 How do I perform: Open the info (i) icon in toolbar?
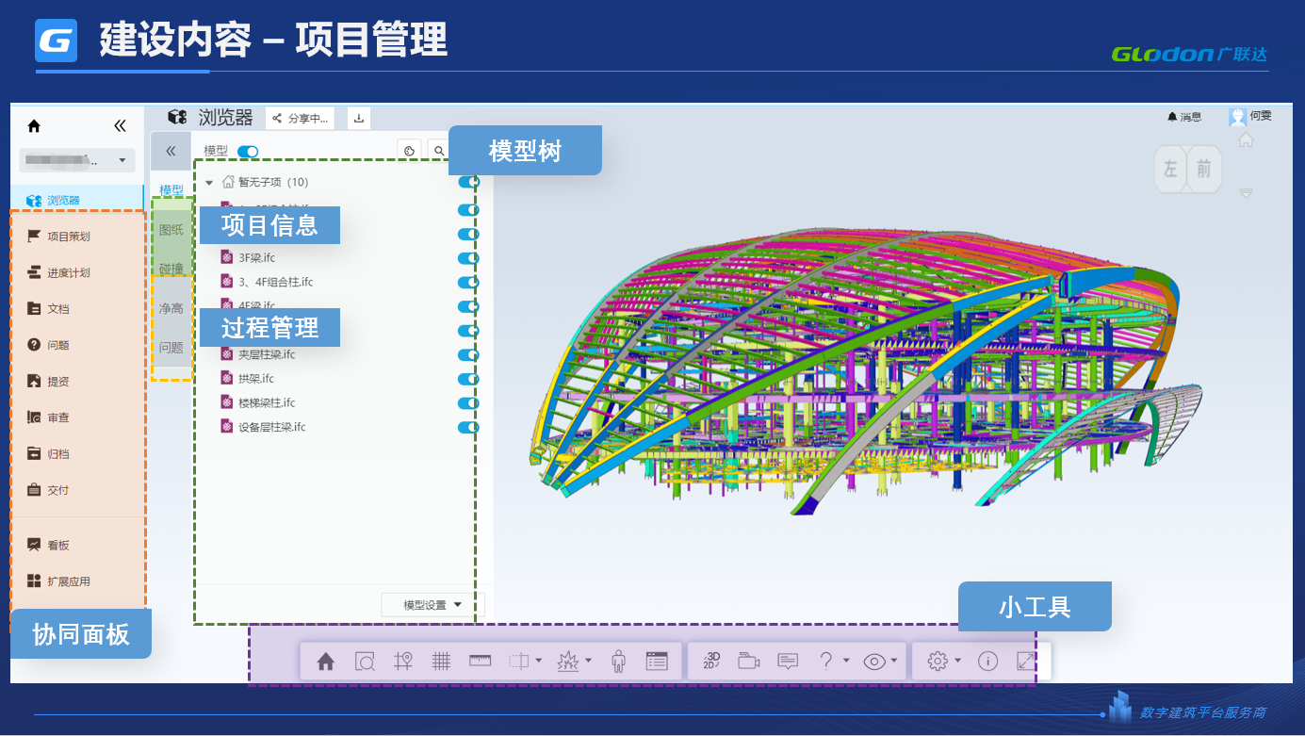[987, 661]
